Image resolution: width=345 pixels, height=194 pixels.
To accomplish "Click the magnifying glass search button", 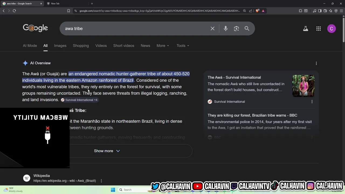I will [x=247, y=29].
